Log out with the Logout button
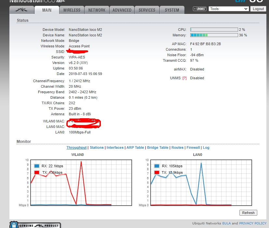Image resolution: width=269 pixels, height=228 pixels. pyautogui.click(x=258, y=9)
